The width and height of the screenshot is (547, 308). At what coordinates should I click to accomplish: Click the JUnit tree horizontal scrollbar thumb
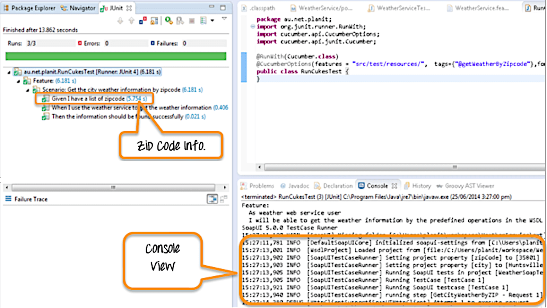click(113, 187)
